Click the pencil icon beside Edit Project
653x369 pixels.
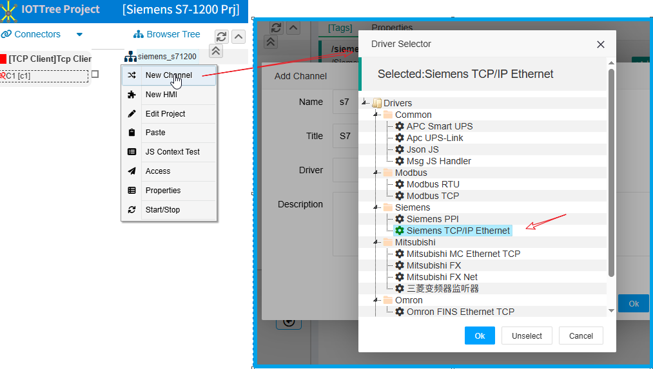point(132,113)
